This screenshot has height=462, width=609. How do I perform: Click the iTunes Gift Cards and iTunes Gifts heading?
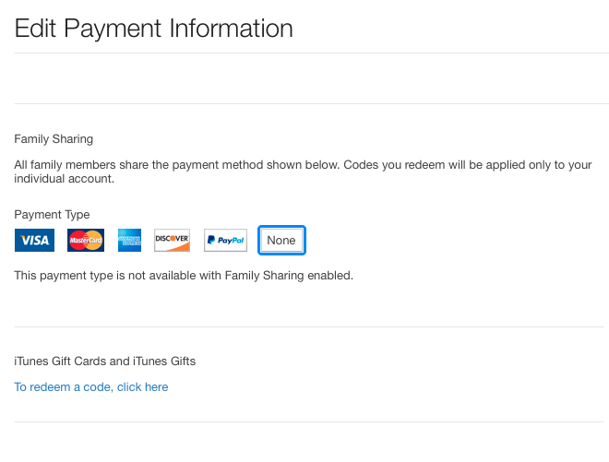[105, 361]
